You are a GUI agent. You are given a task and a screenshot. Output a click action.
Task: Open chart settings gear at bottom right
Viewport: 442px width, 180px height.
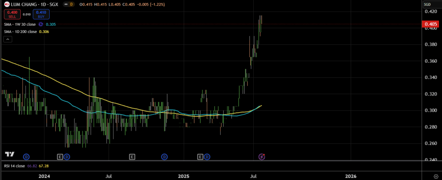(x=435, y=176)
